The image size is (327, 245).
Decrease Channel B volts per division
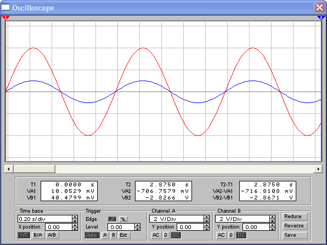coord(272,220)
